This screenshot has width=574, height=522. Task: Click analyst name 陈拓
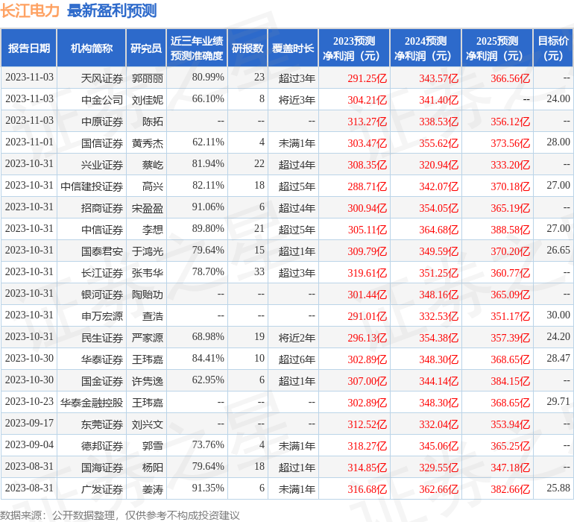coord(153,122)
